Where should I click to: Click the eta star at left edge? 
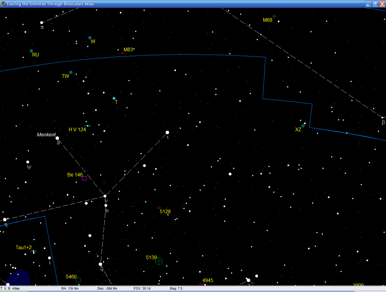click(x=5, y=220)
